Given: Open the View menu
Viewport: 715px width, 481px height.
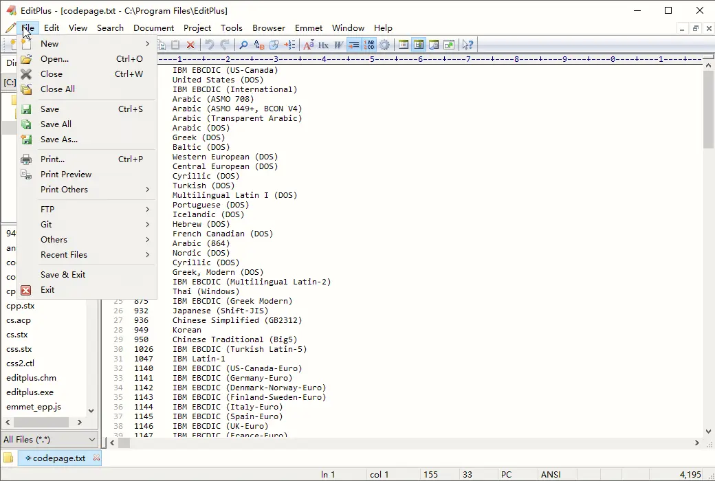Looking at the screenshot, I should pos(78,27).
